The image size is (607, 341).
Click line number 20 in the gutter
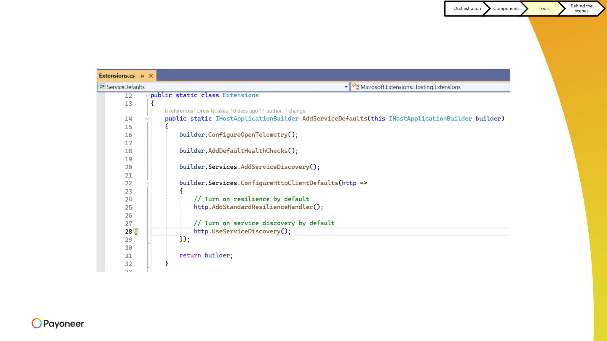128,167
